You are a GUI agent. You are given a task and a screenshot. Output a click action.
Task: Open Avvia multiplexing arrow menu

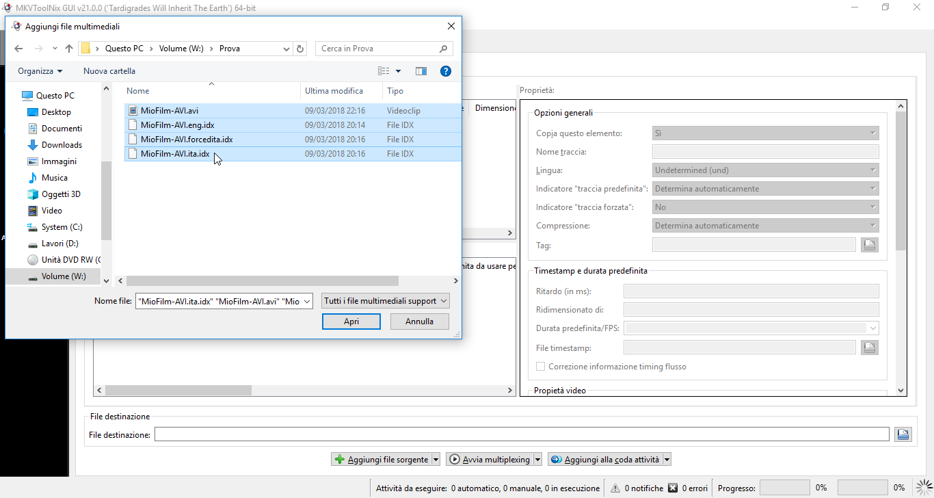(537, 460)
